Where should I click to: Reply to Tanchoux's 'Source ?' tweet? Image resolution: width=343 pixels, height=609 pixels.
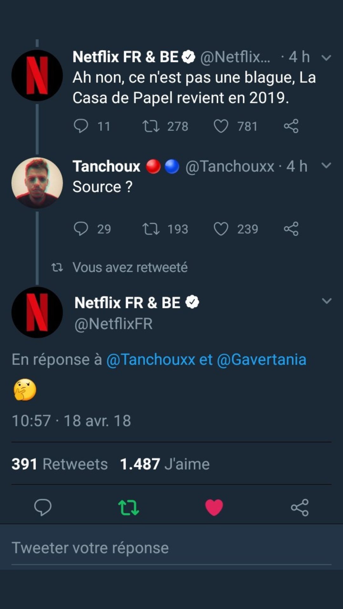(81, 229)
